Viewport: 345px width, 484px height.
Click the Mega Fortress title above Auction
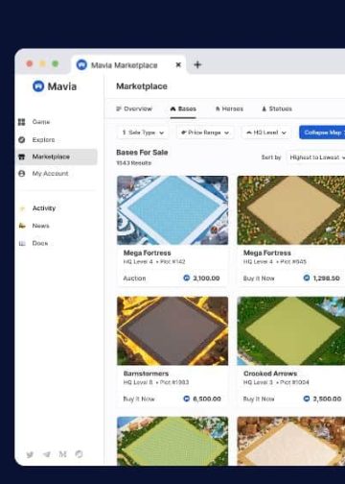pos(147,253)
